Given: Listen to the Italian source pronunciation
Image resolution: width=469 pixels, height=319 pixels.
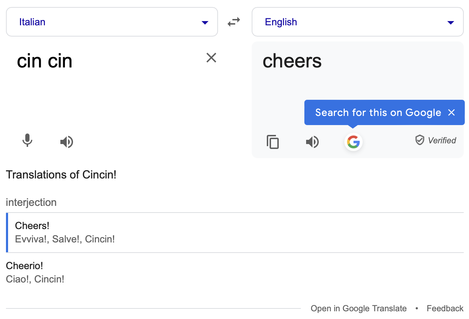Looking at the screenshot, I should coord(66,142).
